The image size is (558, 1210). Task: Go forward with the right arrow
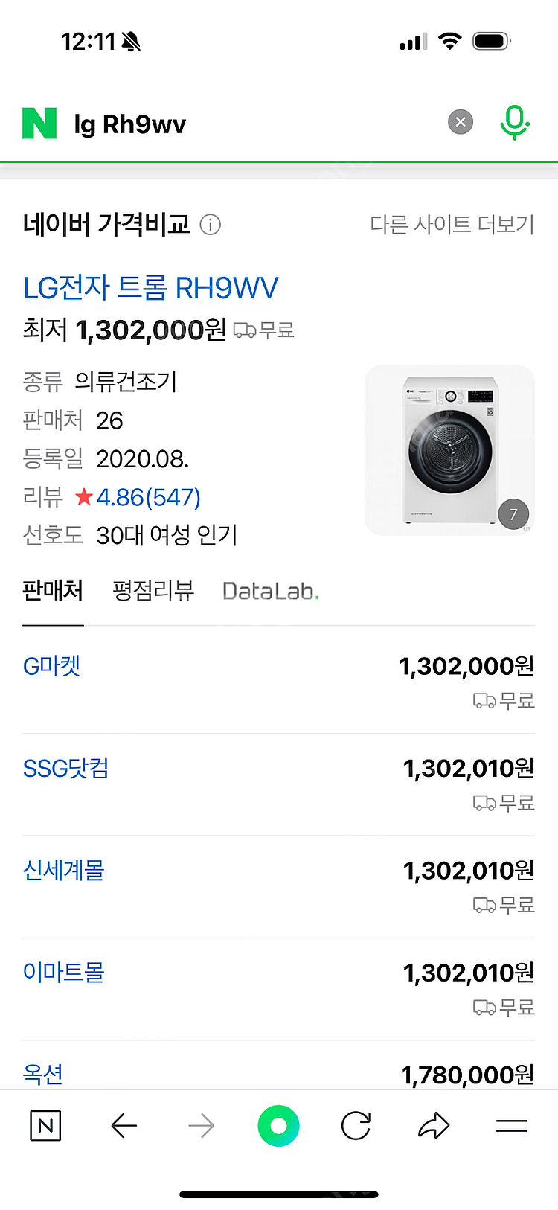[201, 1126]
